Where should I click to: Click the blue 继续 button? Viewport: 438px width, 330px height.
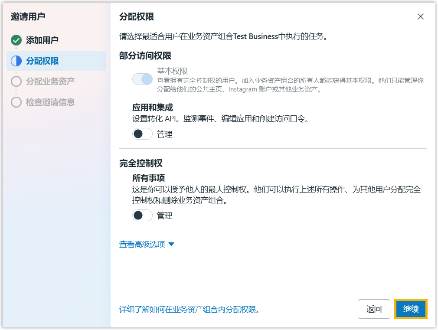pos(411,309)
